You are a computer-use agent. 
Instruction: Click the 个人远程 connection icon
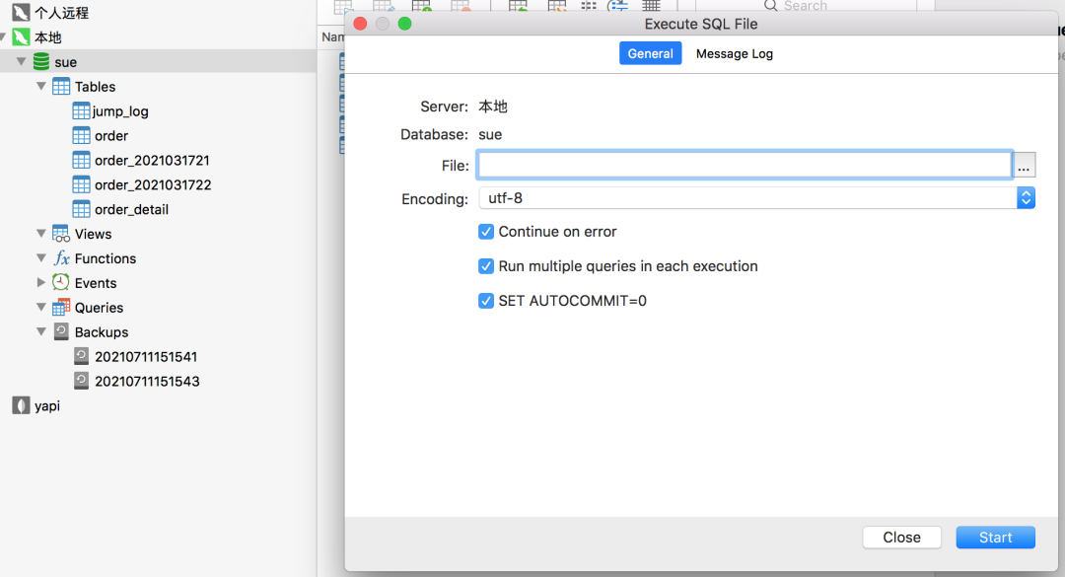pyautogui.click(x=21, y=12)
